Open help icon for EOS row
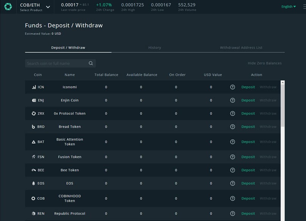 tap(233, 183)
